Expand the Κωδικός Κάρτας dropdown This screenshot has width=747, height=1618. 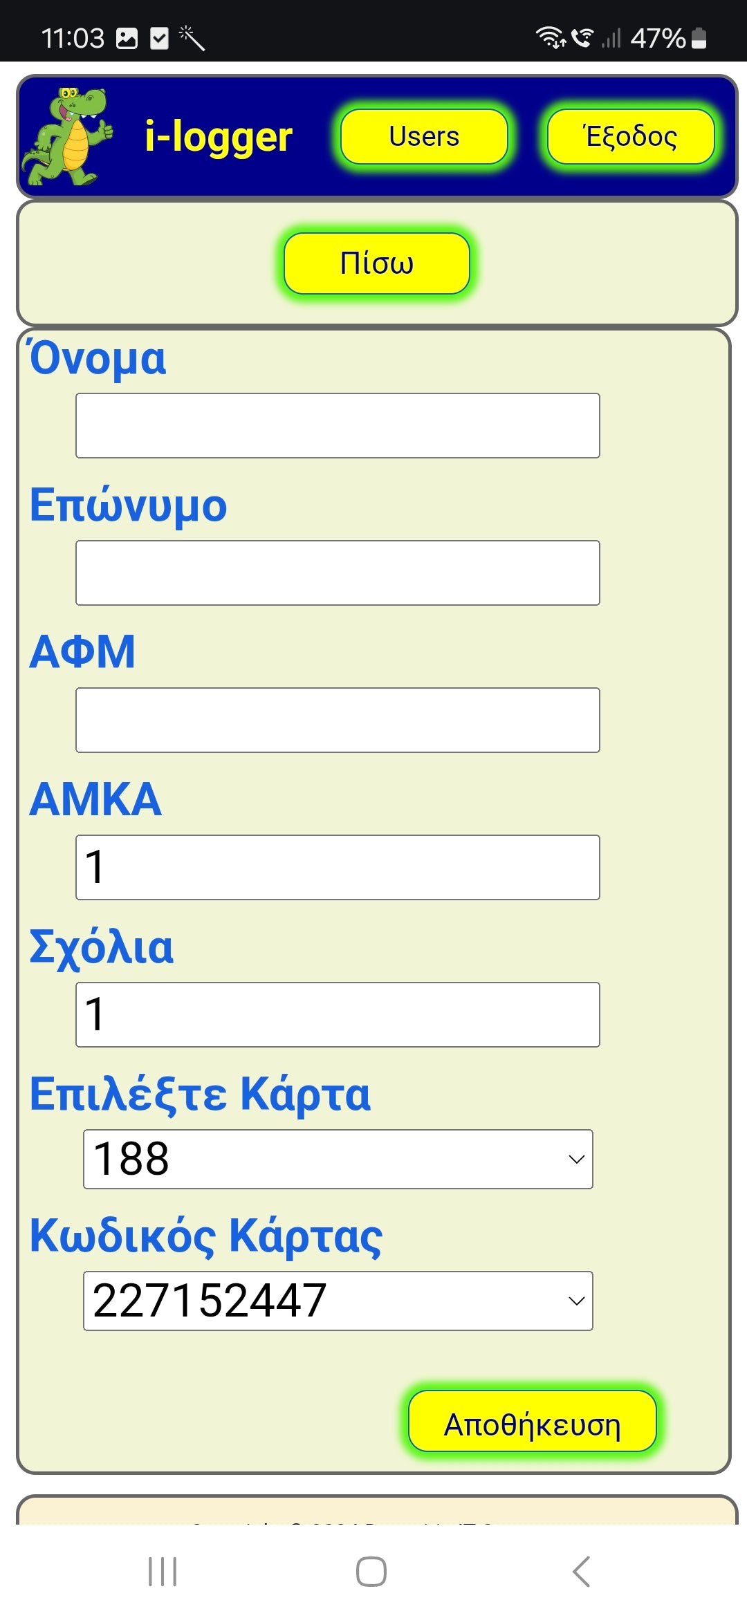tap(338, 1301)
